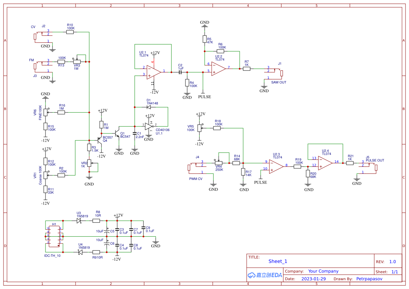Select the U2.1 op-amp symbol
The image size is (409, 289).
tap(154, 72)
